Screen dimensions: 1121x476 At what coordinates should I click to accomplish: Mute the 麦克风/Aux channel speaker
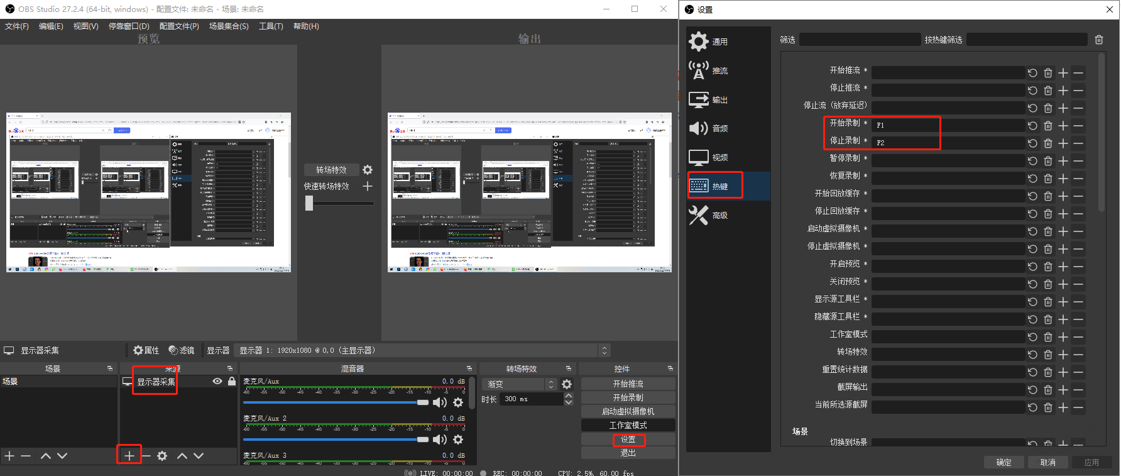[440, 402]
